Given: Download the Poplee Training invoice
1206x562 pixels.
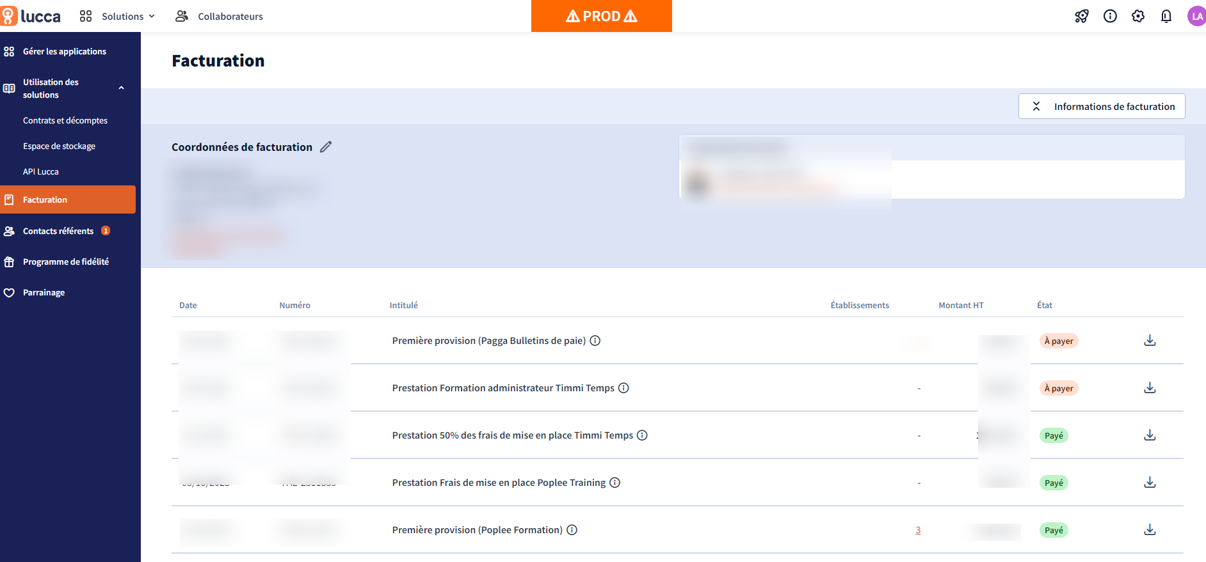Looking at the screenshot, I should 1150,483.
